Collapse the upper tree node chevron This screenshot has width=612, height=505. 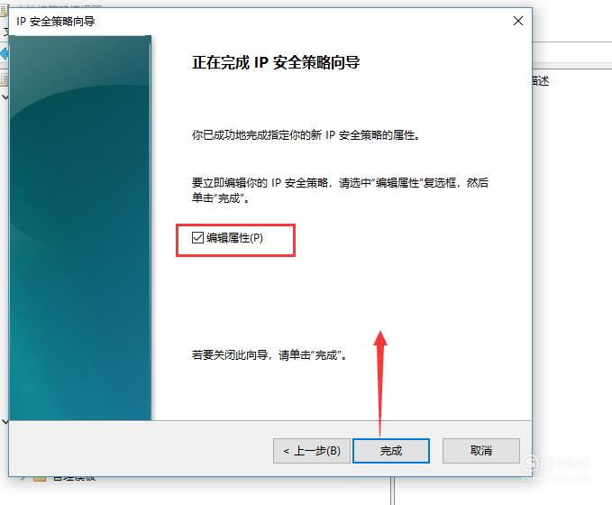[x=5, y=96]
